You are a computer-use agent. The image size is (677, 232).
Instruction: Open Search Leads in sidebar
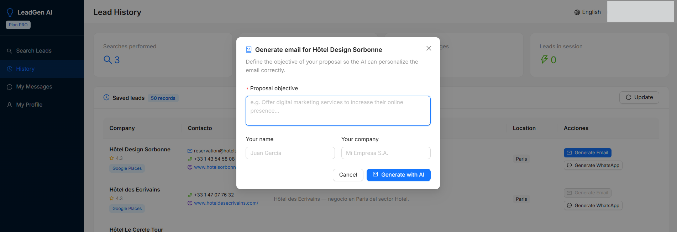click(x=42, y=51)
